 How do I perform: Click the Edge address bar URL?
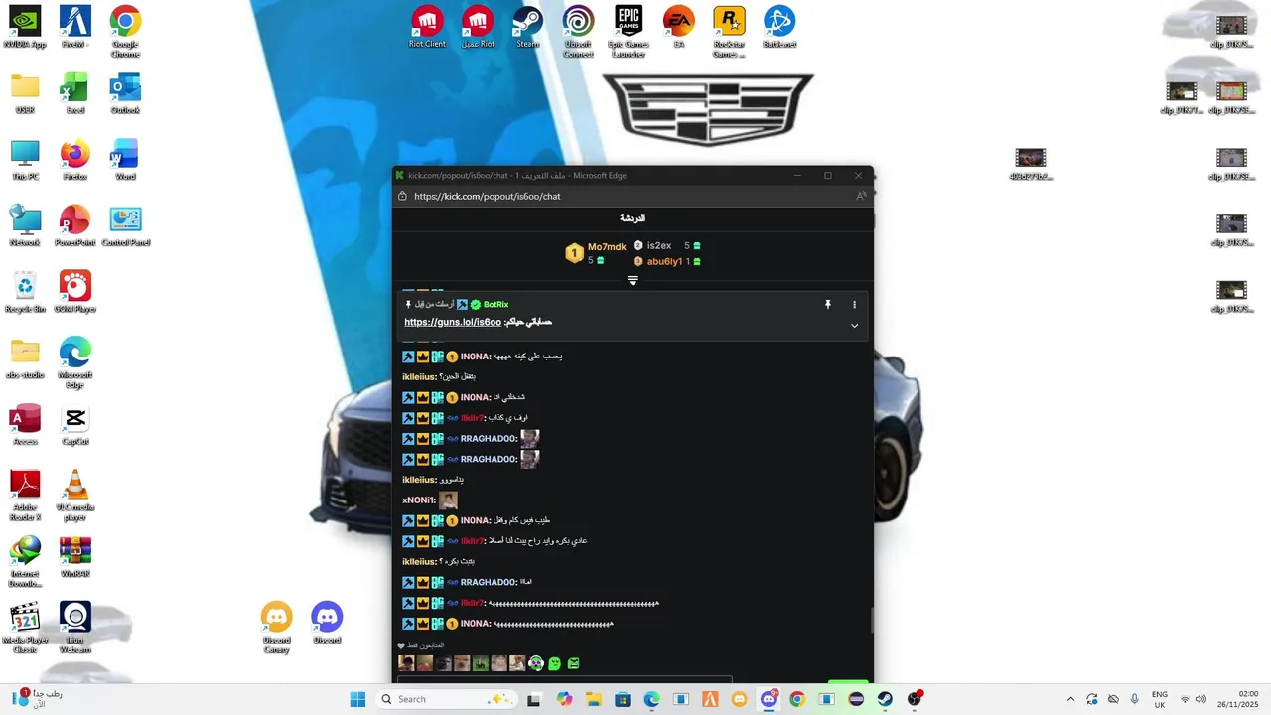[x=488, y=196]
